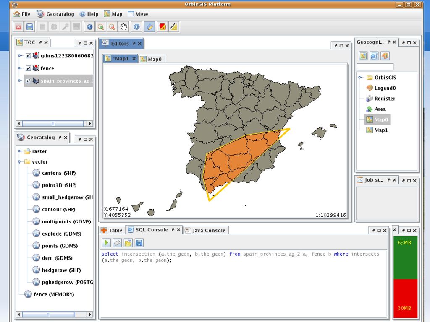Click the globe full-extent toolbar icon
This screenshot has width=430, height=322.
coord(90,27)
